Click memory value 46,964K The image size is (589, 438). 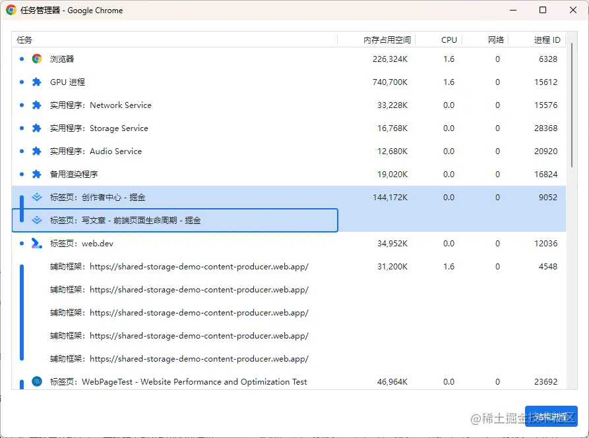point(392,382)
